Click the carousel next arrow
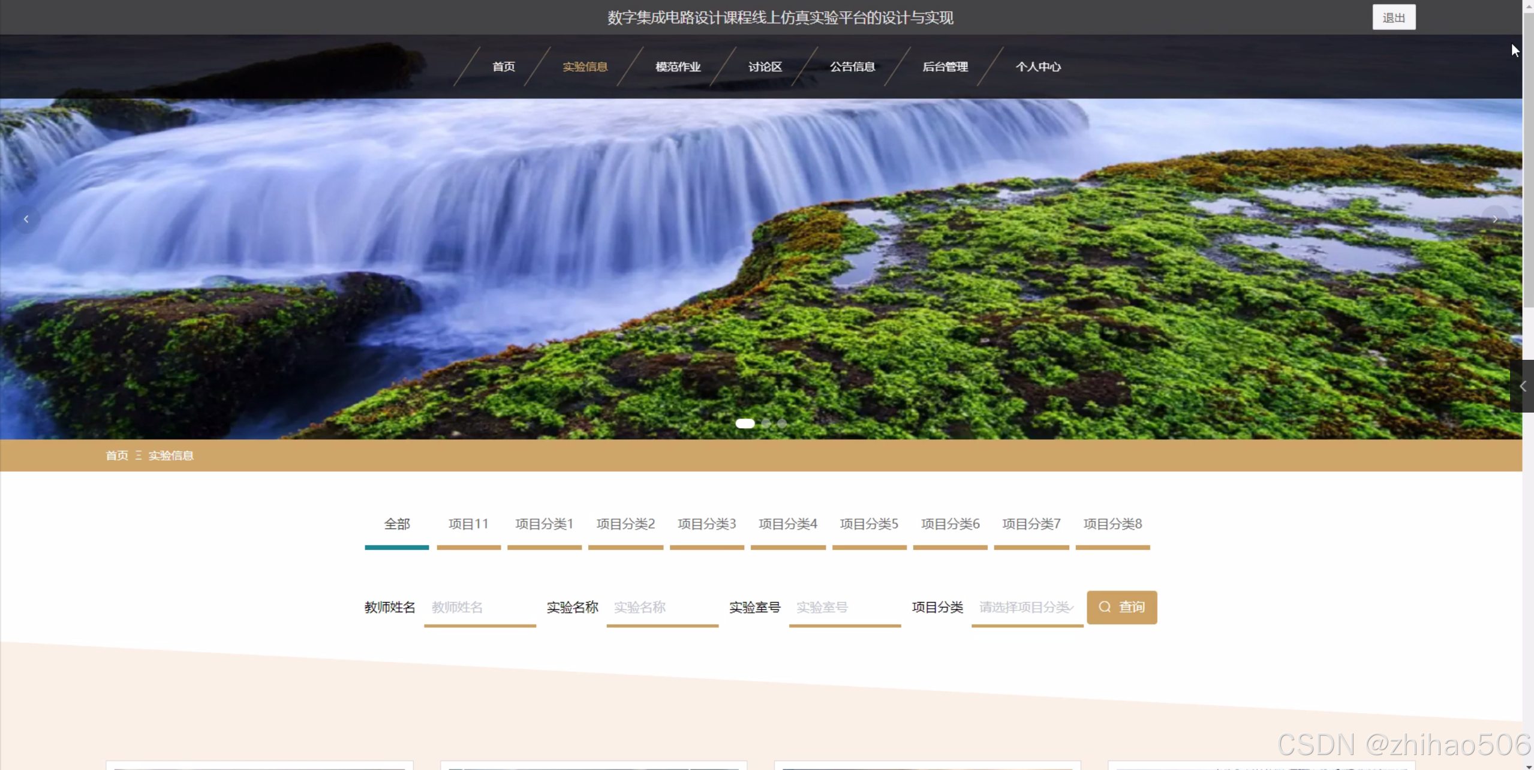 tap(1495, 219)
